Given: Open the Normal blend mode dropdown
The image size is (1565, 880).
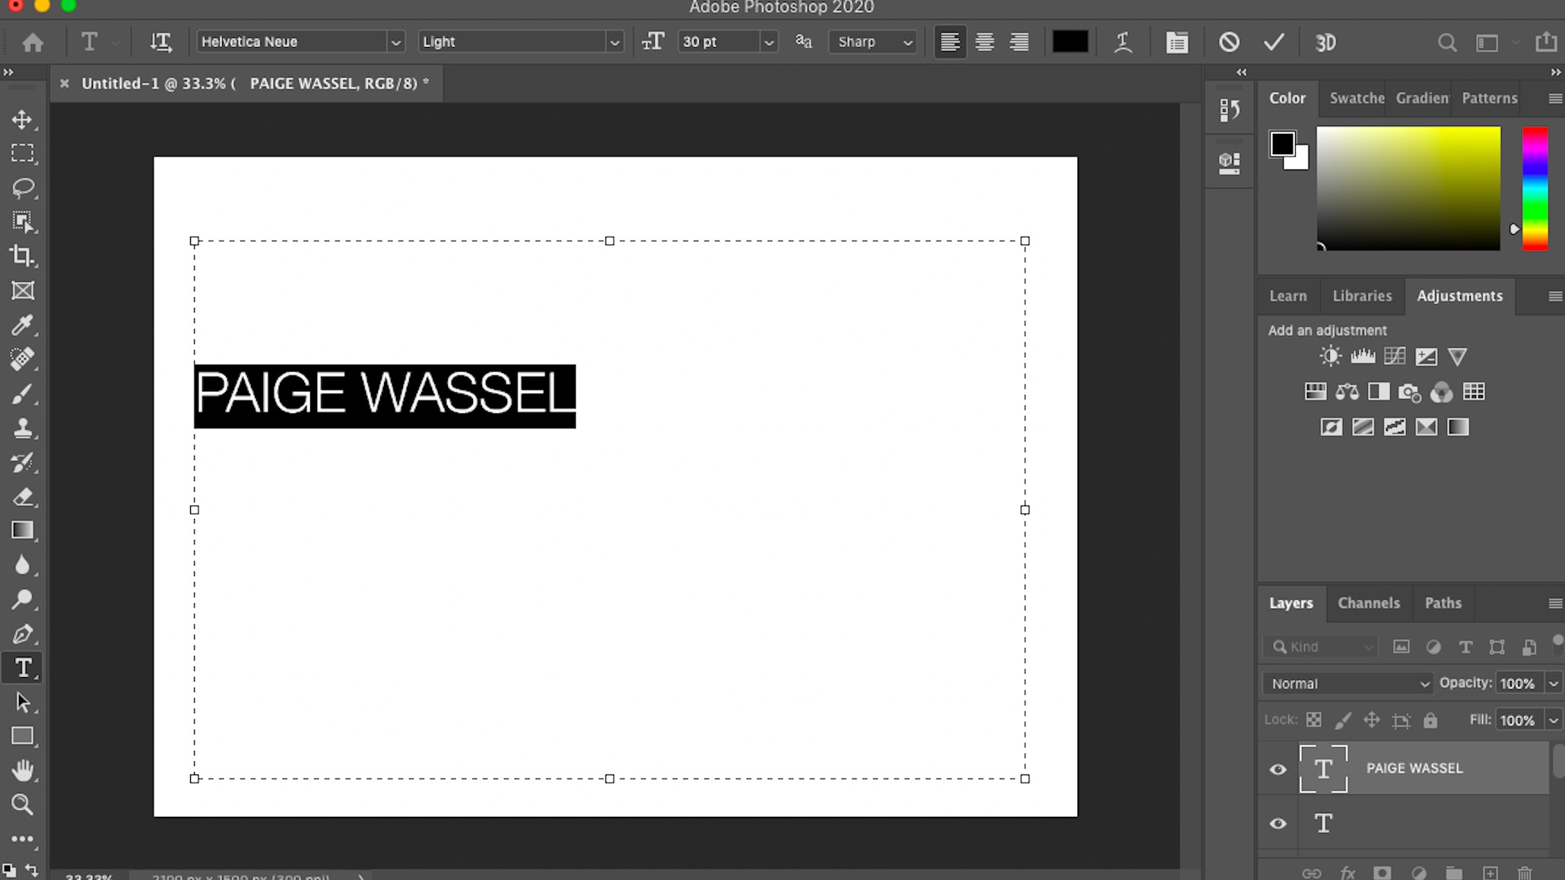Looking at the screenshot, I should coord(1347,683).
